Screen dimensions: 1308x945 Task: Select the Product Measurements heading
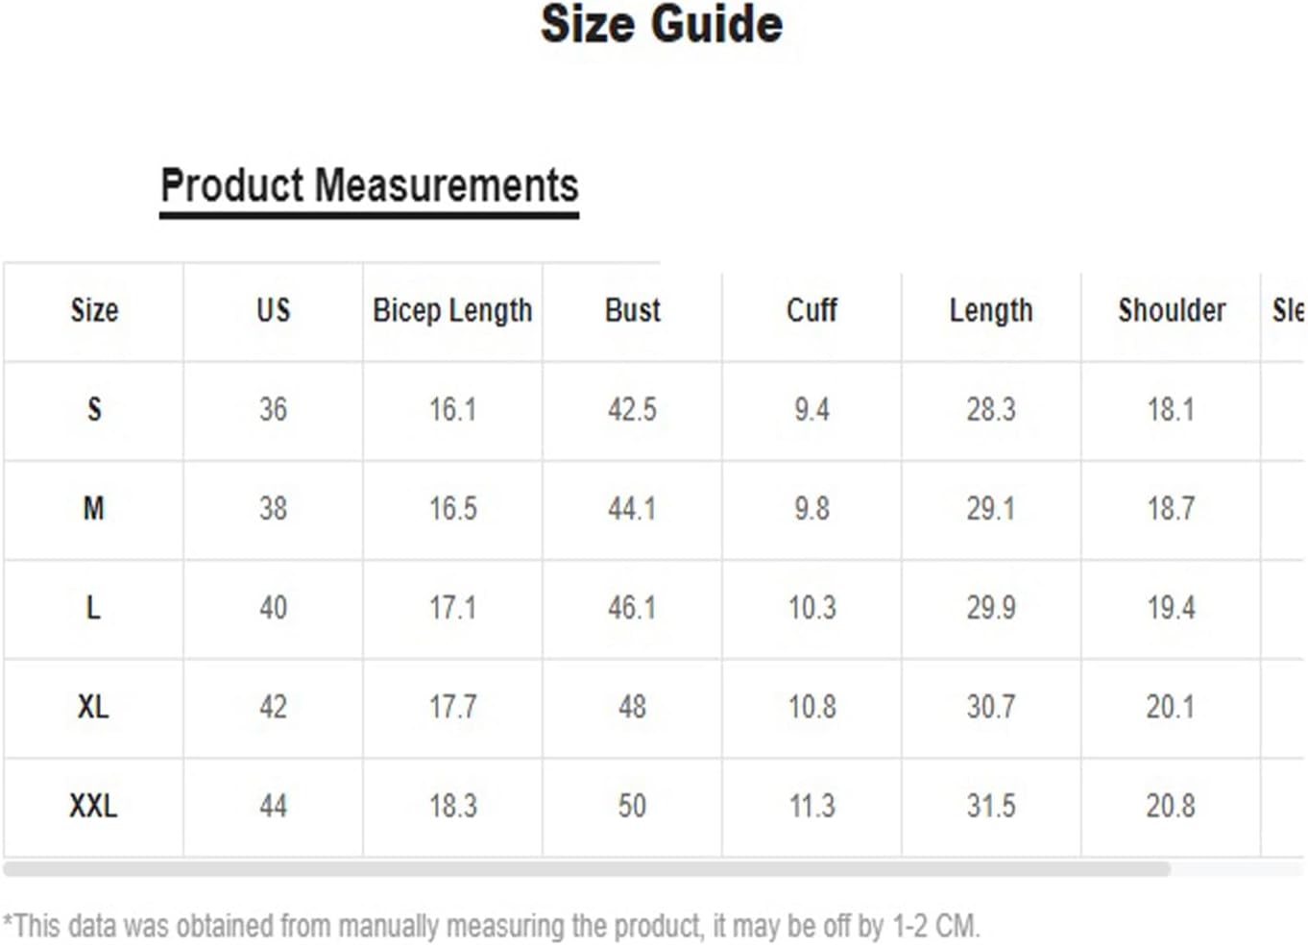[x=369, y=185]
